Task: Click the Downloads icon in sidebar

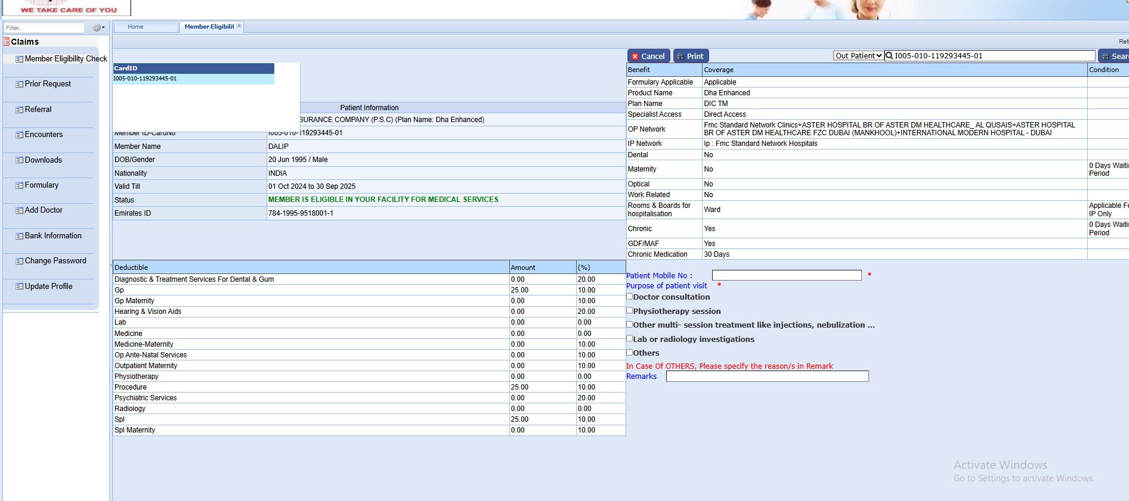Action: tap(19, 160)
